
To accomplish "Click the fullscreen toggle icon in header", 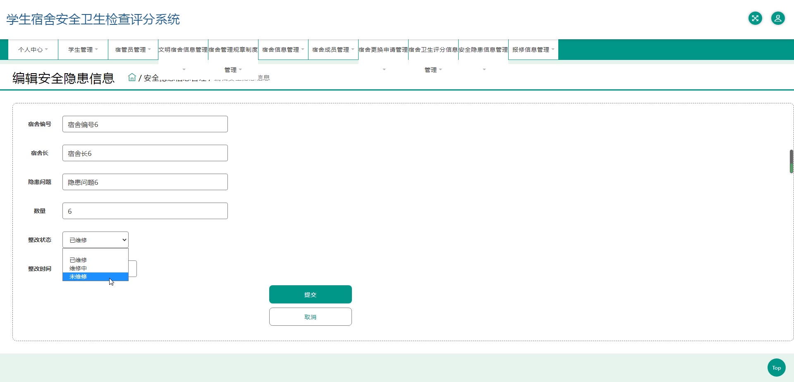I will click(x=755, y=18).
